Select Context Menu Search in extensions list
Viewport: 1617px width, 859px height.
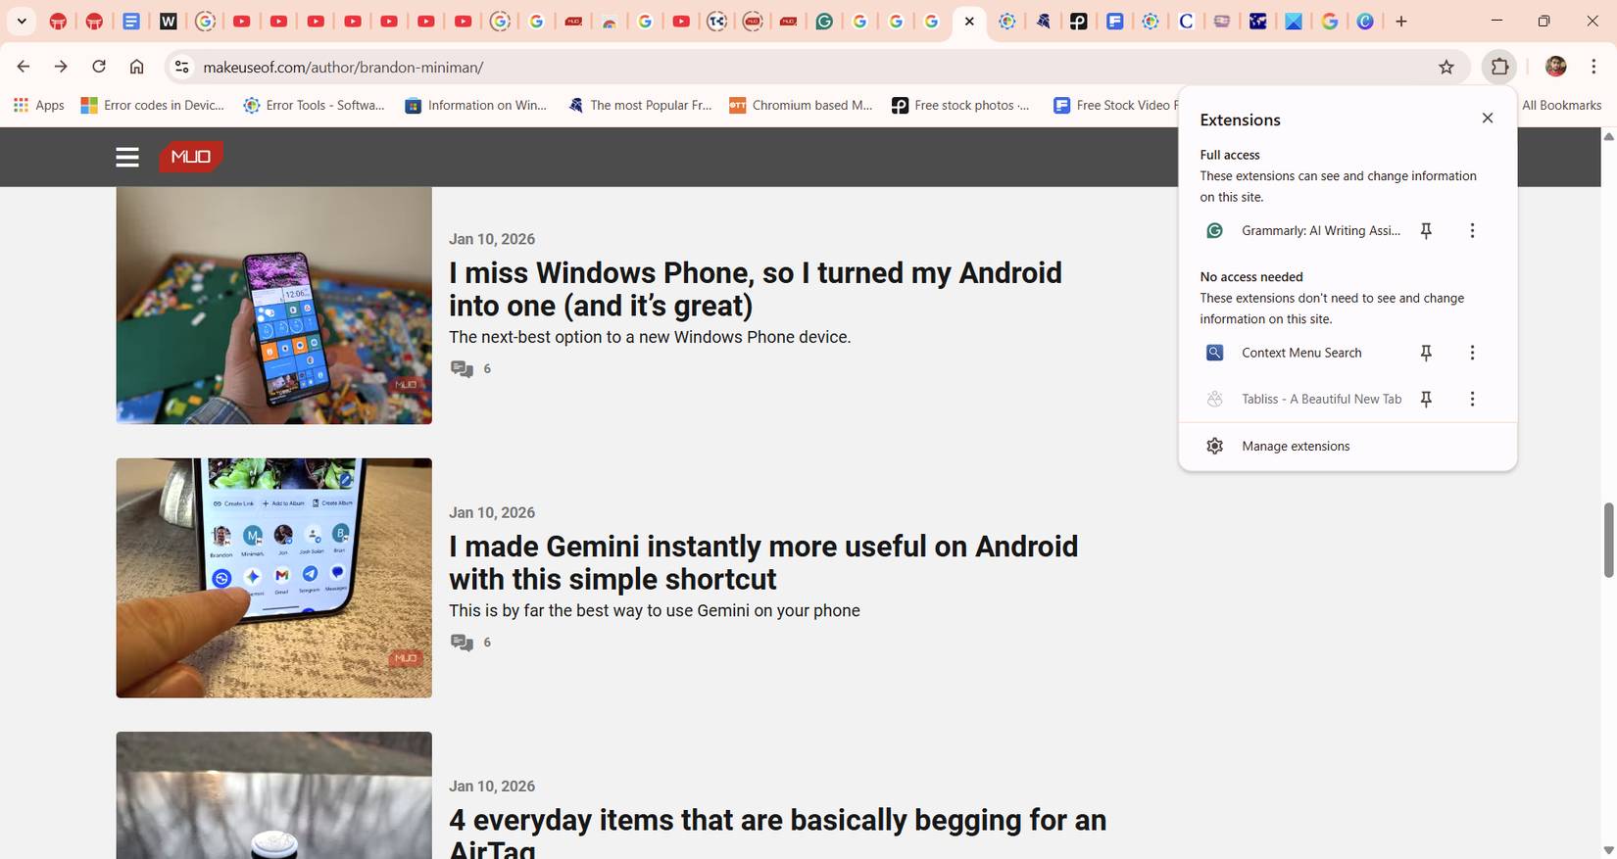(1300, 353)
